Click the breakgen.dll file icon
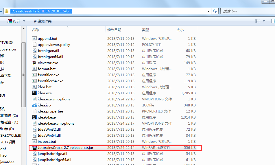Viewport: 275px width, 165px height. pos(34,50)
